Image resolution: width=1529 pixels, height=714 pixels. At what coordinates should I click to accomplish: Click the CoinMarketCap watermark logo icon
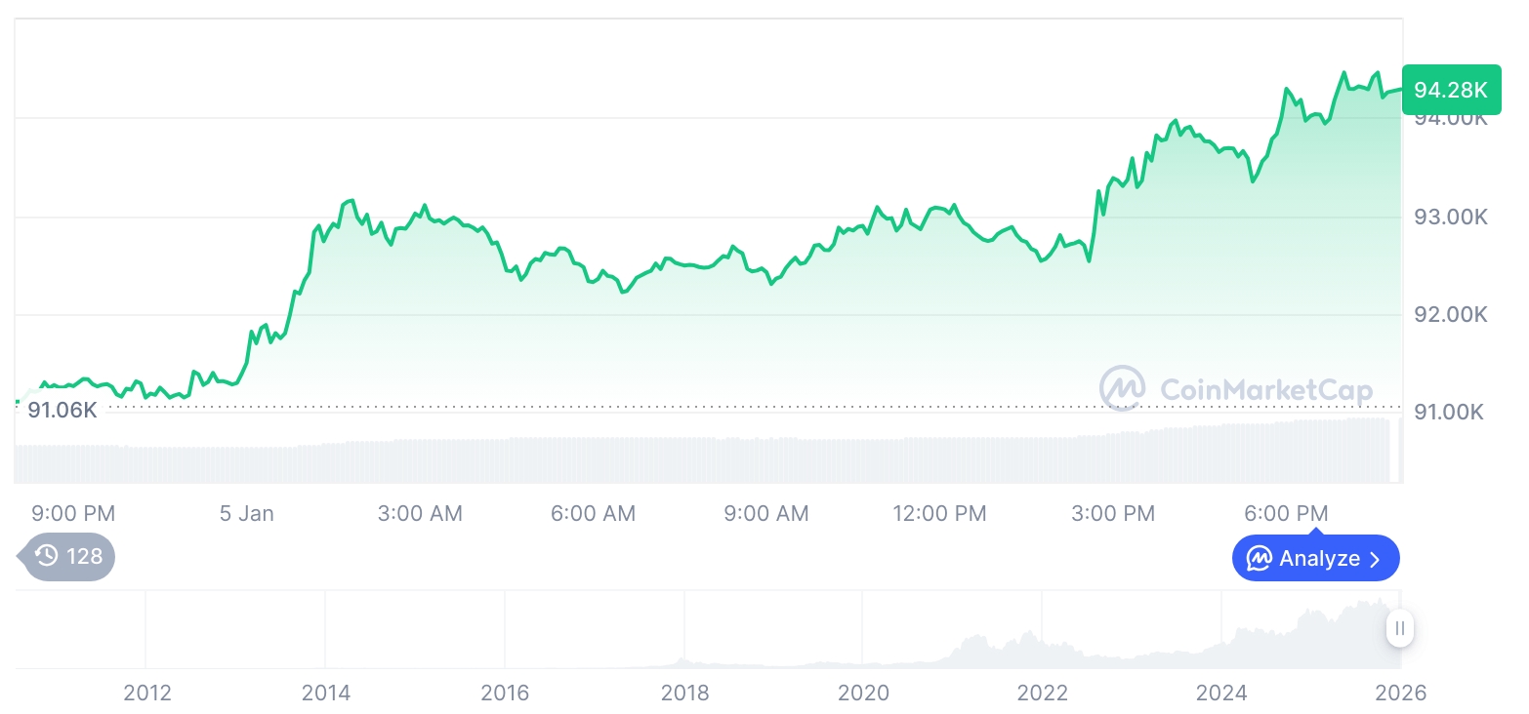coord(1123,388)
